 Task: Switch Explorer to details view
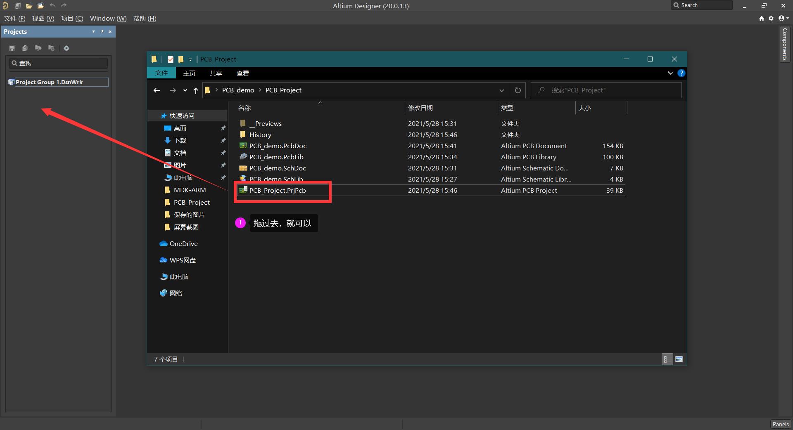point(667,359)
